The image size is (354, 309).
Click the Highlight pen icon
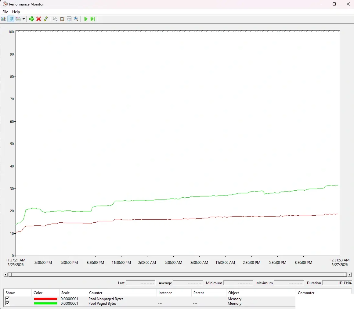click(45, 19)
